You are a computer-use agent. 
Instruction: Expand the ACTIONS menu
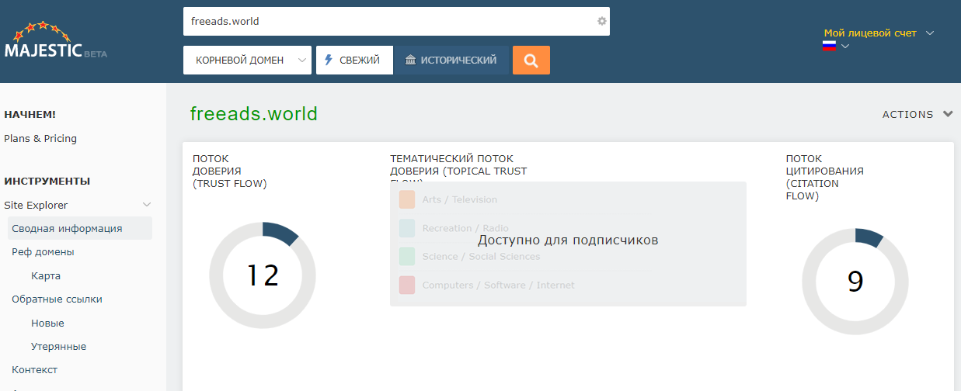tap(917, 114)
